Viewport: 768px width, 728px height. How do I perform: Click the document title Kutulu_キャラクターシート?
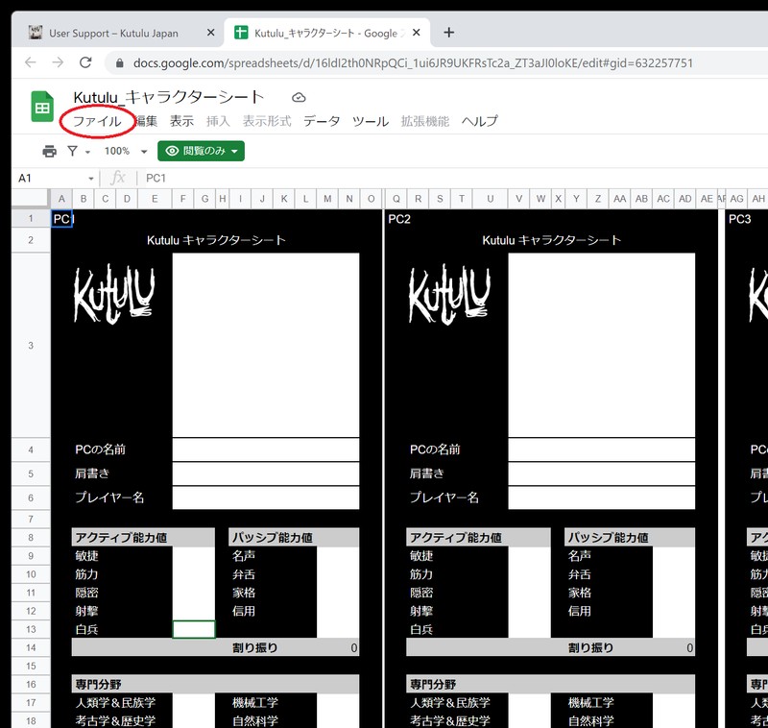(x=169, y=98)
